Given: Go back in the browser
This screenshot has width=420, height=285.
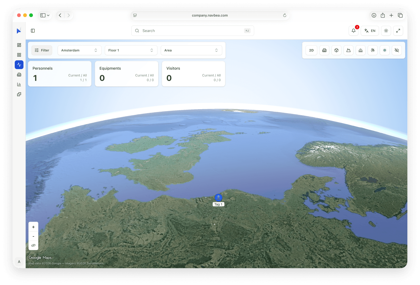Looking at the screenshot, I should (60, 15).
